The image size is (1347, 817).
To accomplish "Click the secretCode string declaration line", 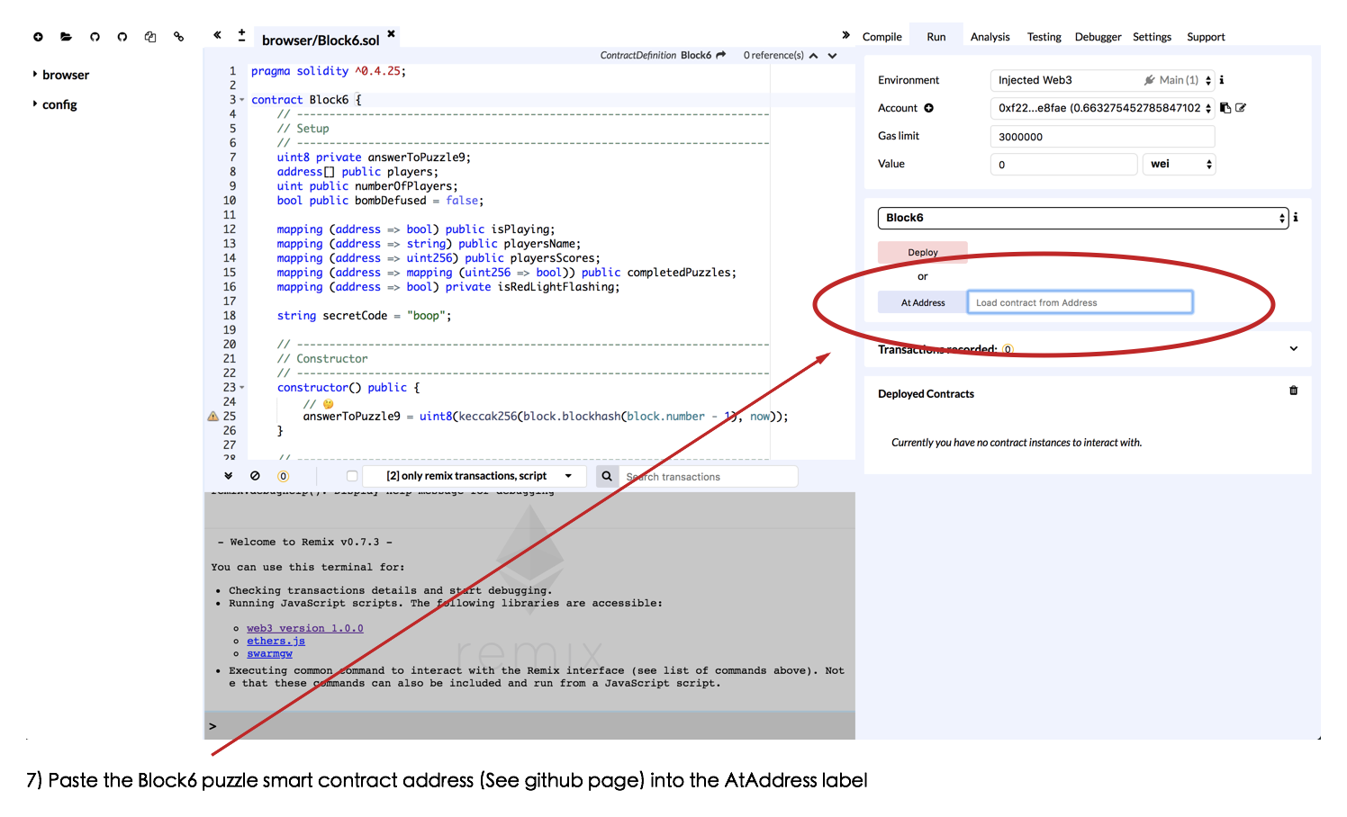I will [x=364, y=316].
